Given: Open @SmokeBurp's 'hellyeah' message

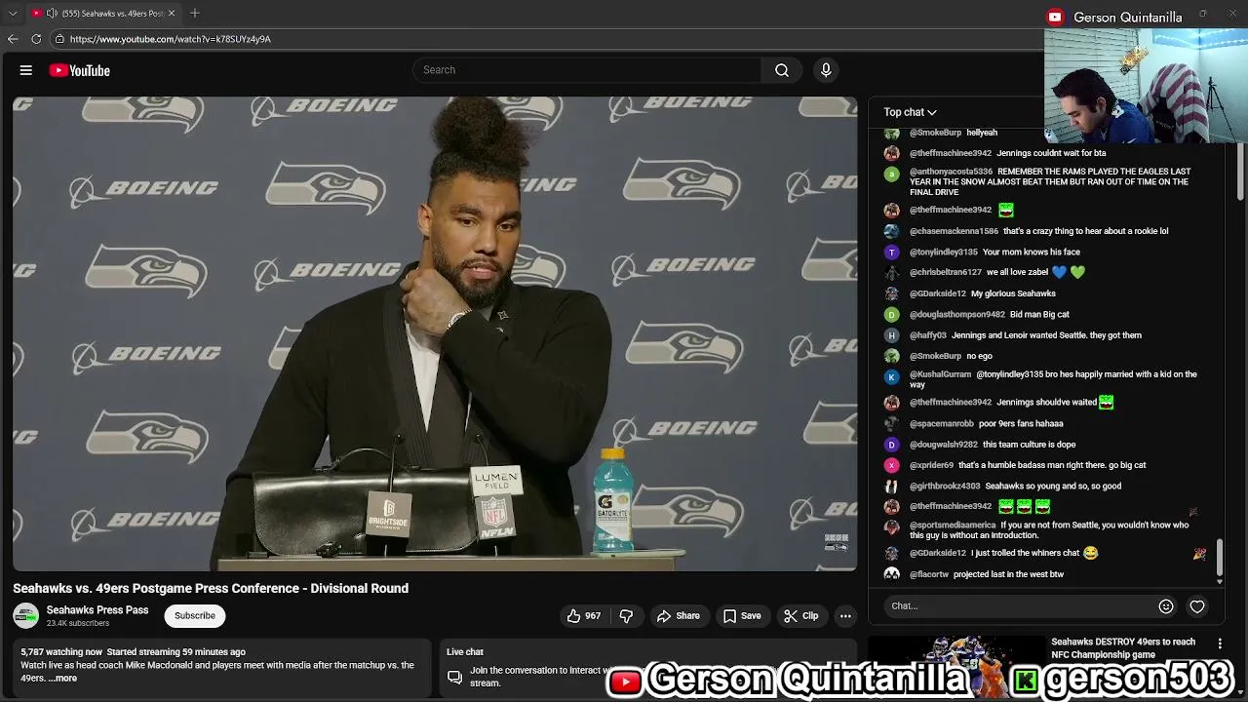Looking at the screenshot, I should [982, 133].
